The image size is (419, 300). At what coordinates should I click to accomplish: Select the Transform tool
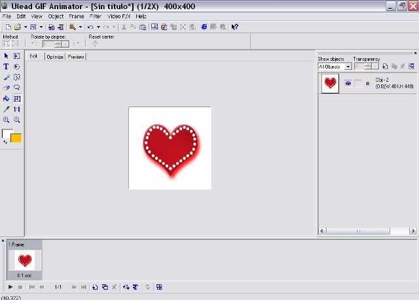17,99
